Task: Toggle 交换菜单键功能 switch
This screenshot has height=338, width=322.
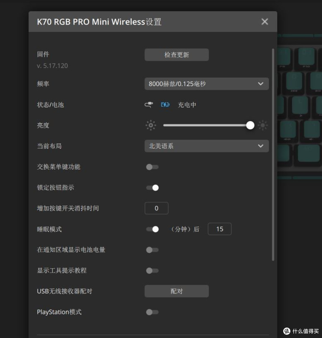Action: 152,167
